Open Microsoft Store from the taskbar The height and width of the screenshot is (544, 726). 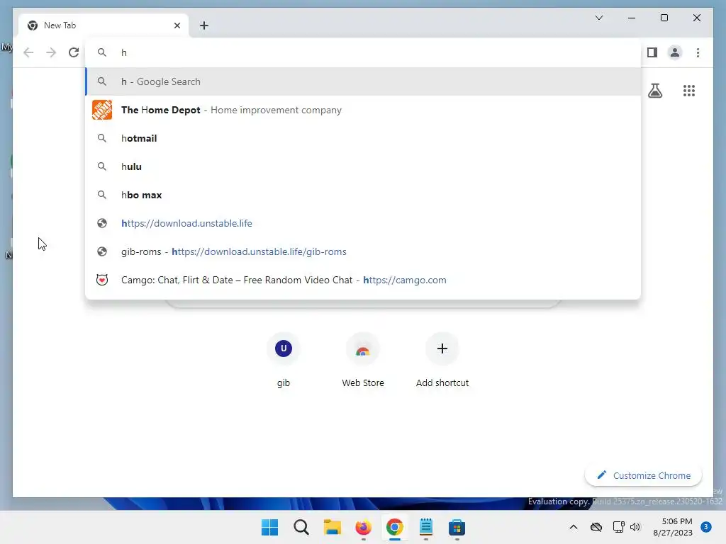(x=457, y=527)
